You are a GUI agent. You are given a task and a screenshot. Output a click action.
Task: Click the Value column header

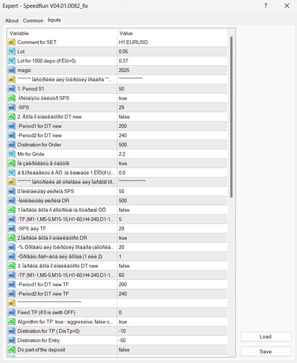point(172,33)
